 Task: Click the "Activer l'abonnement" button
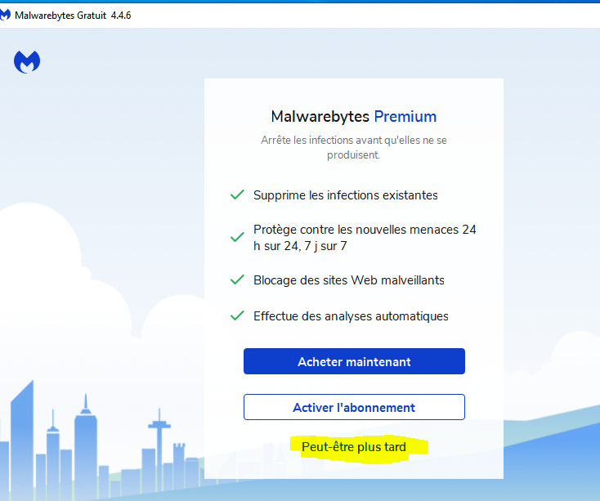[354, 407]
